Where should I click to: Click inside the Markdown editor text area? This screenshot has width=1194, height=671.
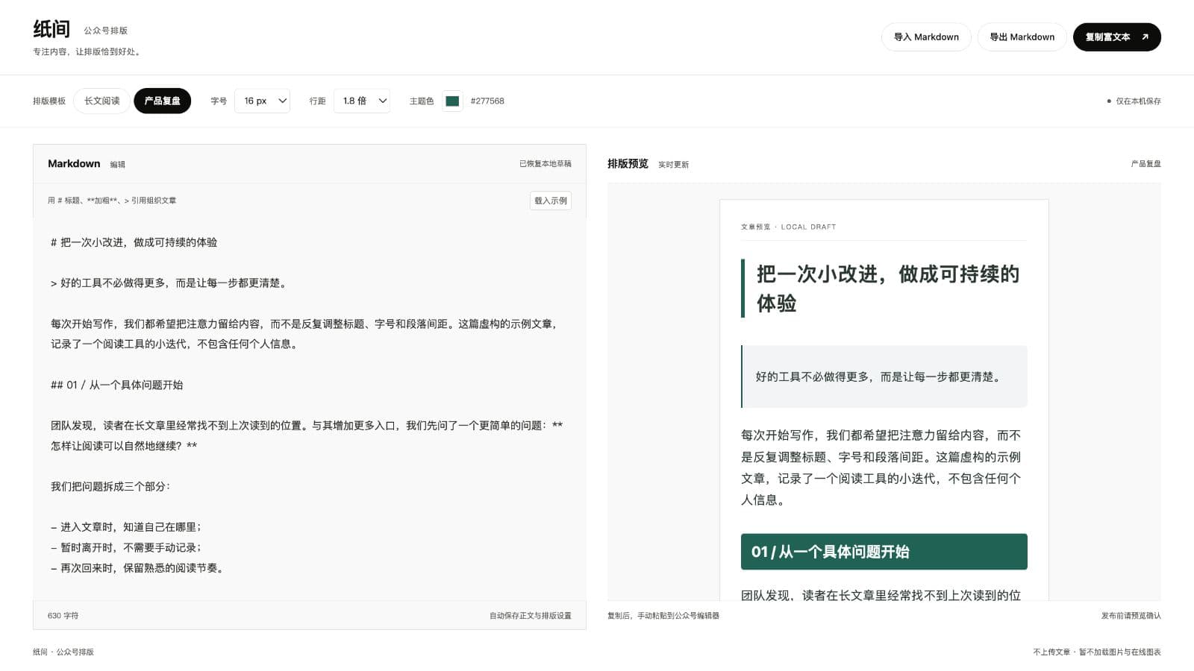(x=309, y=409)
